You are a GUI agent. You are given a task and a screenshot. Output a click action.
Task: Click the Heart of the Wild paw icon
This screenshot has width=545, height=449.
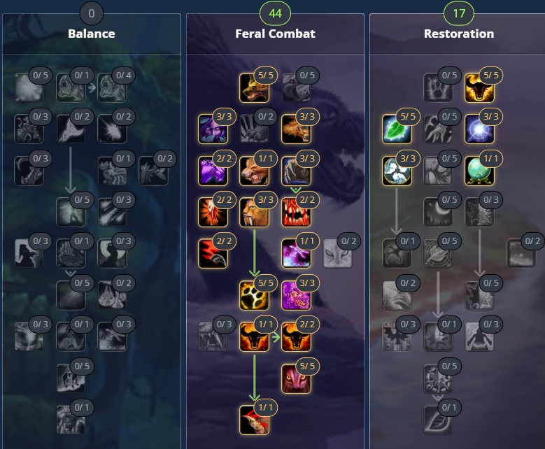254,295
